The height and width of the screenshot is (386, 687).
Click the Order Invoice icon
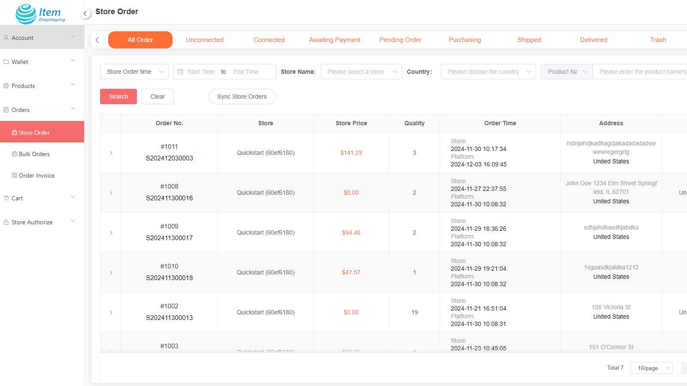point(14,175)
